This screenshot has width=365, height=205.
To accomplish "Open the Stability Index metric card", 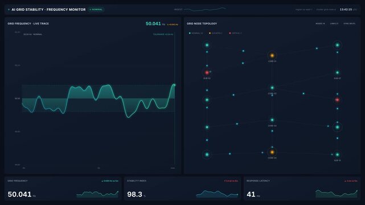I will [182, 188].
